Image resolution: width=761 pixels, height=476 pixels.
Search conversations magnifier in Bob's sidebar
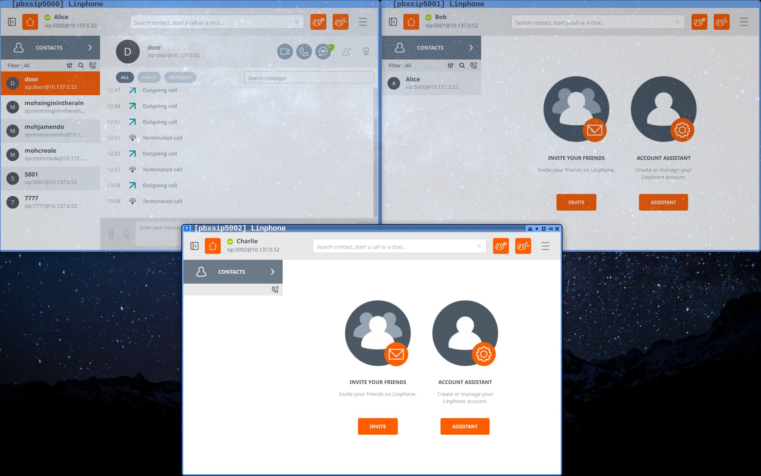(462, 65)
